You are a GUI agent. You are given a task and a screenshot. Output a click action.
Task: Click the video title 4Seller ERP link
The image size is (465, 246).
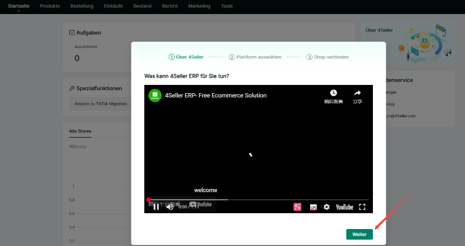point(215,95)
